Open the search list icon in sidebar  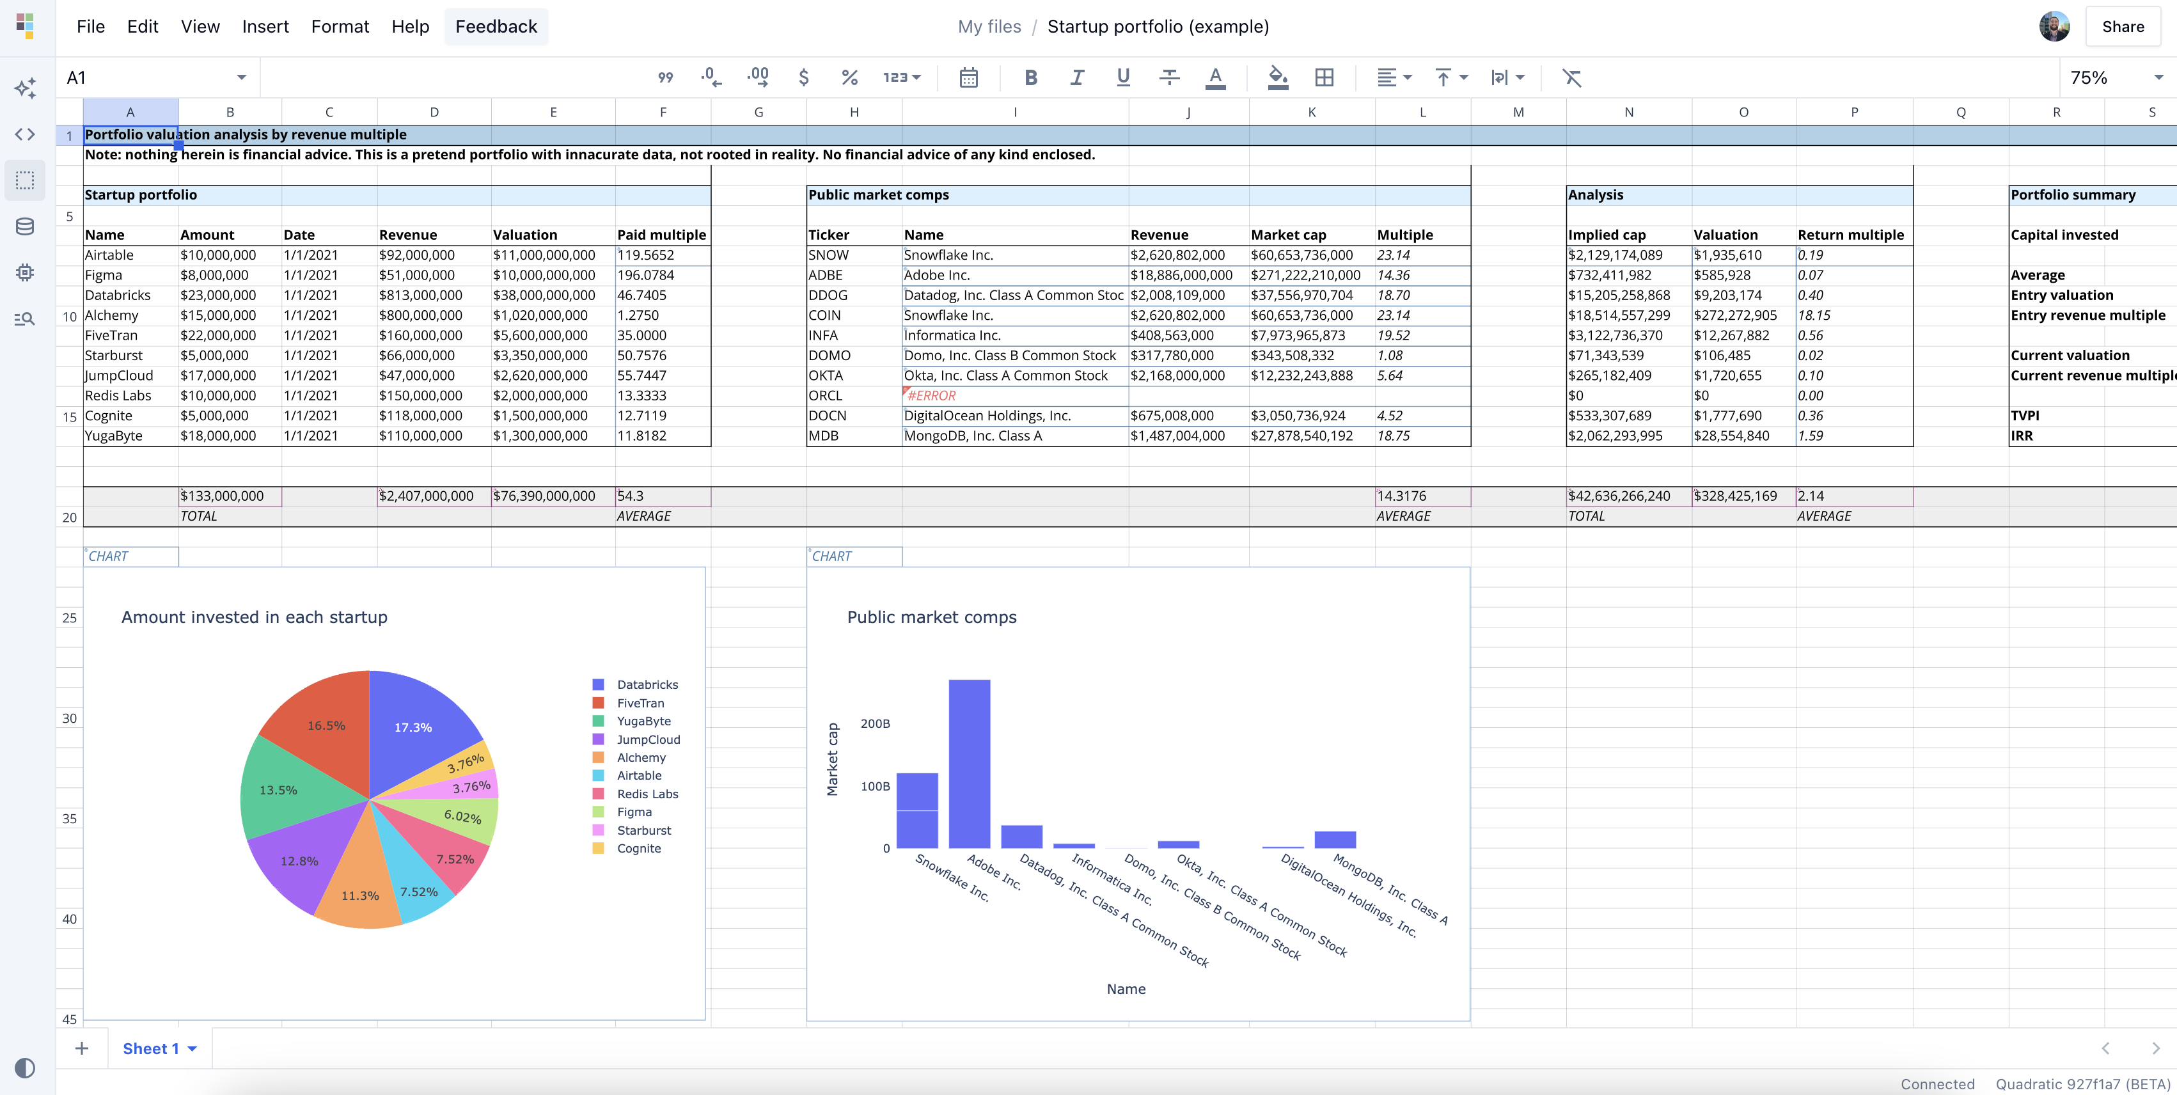point(26,319)
